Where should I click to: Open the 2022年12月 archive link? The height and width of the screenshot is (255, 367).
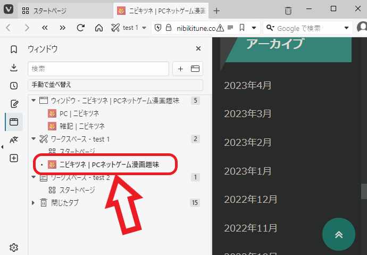click(x=251, y=200)
